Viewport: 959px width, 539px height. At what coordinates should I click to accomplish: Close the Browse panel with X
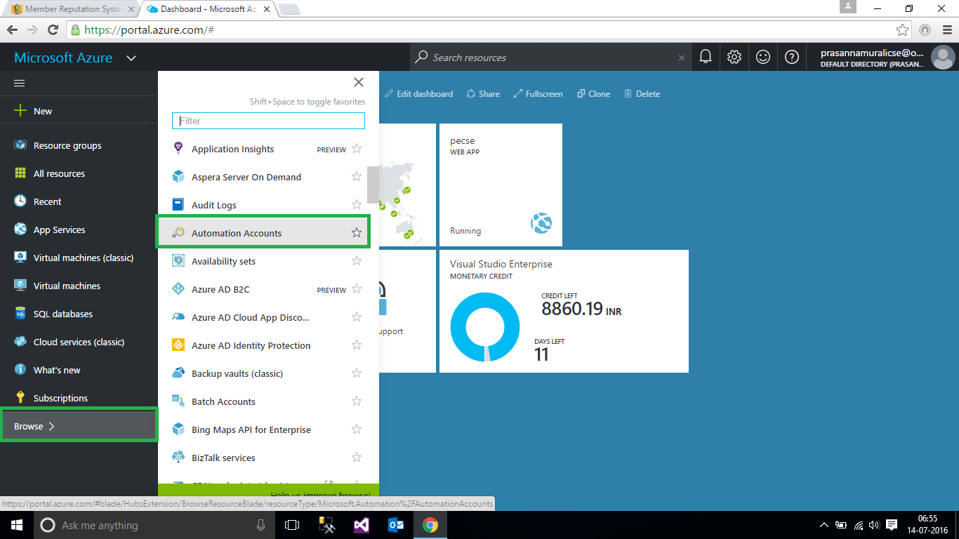359,82
